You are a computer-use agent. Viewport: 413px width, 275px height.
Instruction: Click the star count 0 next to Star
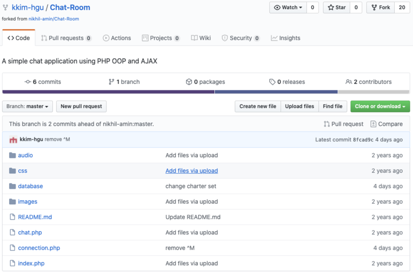(356, 7)
